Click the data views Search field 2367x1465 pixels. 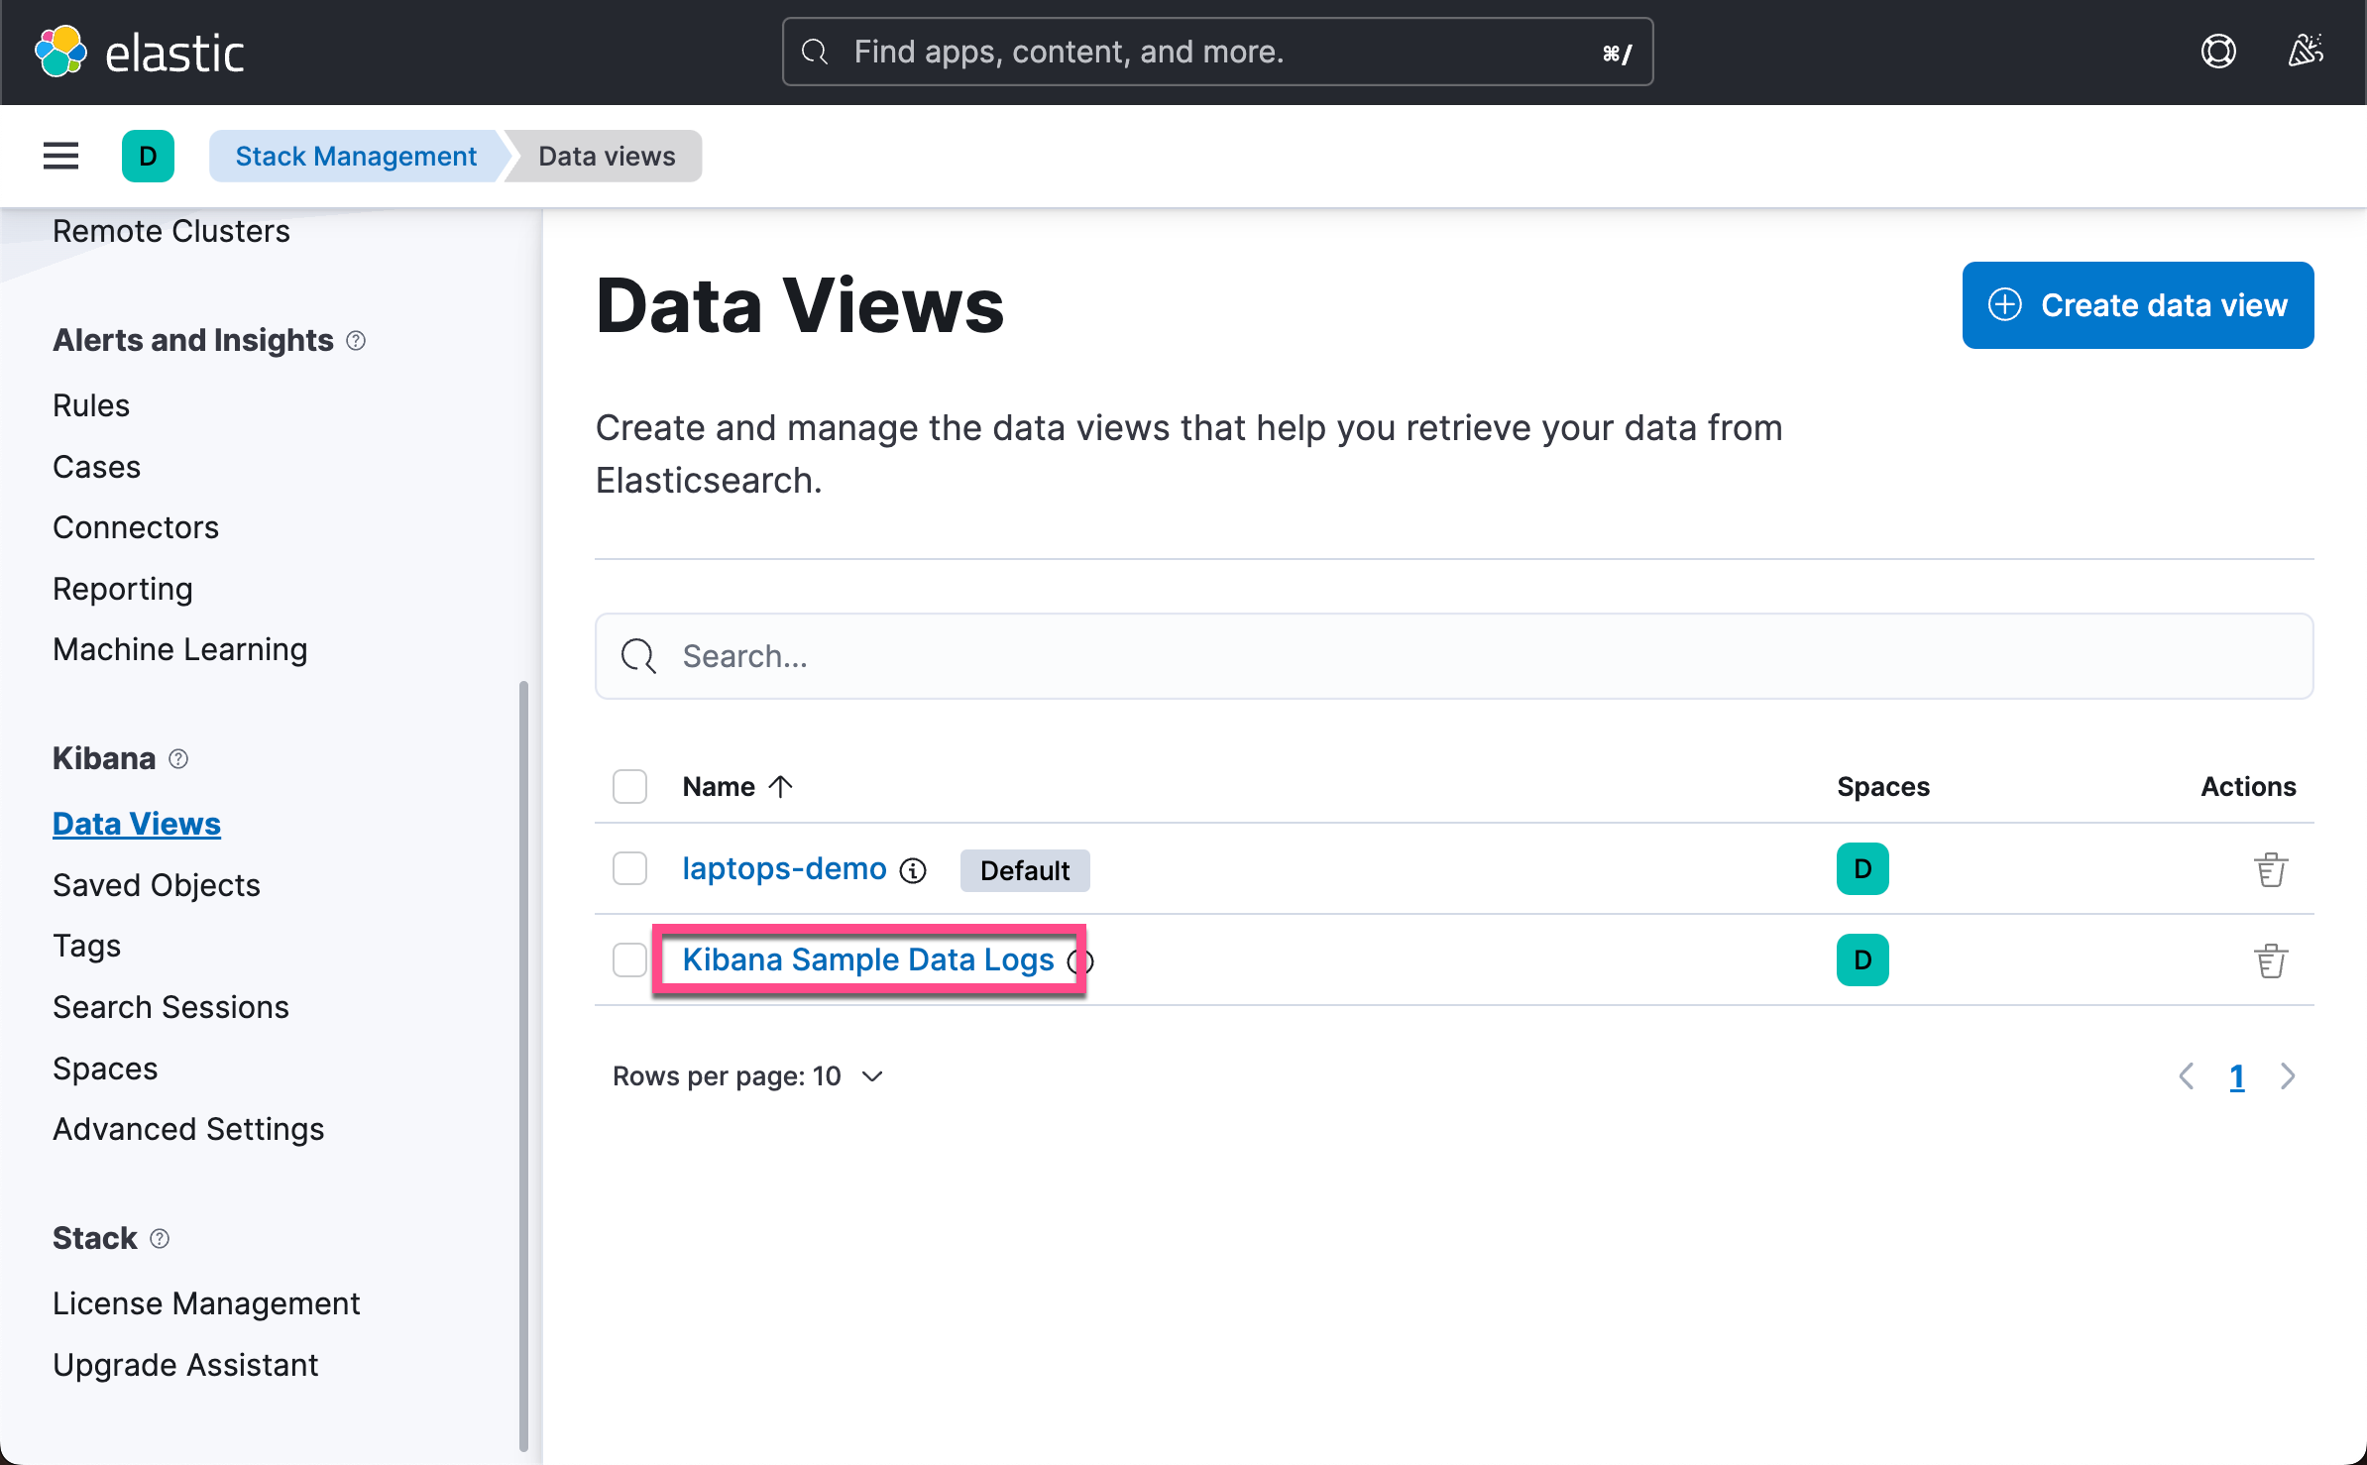(x=1453, y=656)
